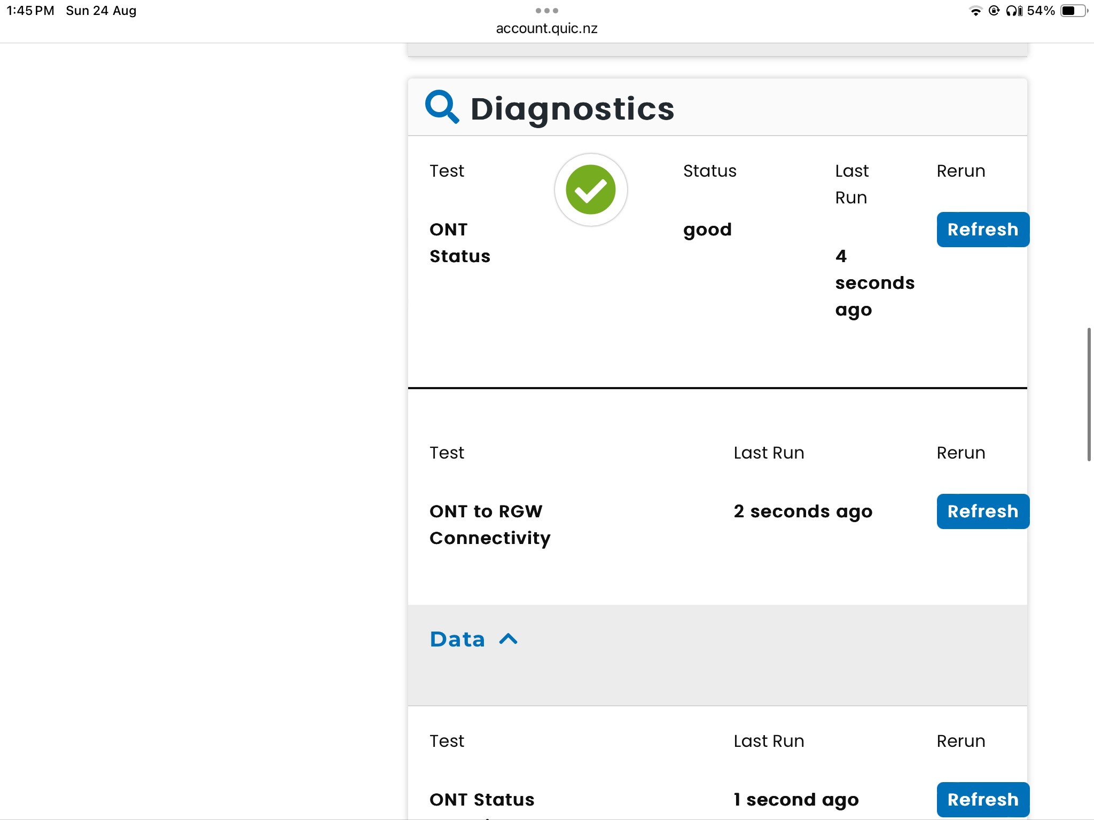Image resolution: width=1094 pixels, height=820 pixels.
Task: Click the page scrollbar thumb
Action: click(x=1088, y=395)
